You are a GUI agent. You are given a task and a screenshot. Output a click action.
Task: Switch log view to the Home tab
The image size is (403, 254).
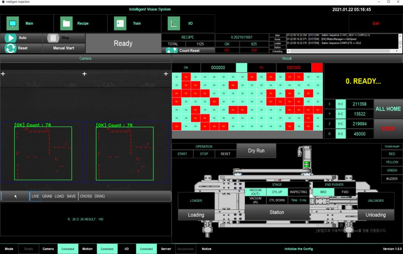pyautogui.click(x=277, y=39)
